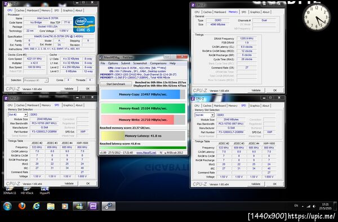338x222 pixels.
Task: Click CPU-Z Z icon in Slot #4 window title bar
Action: click(193, 99)
